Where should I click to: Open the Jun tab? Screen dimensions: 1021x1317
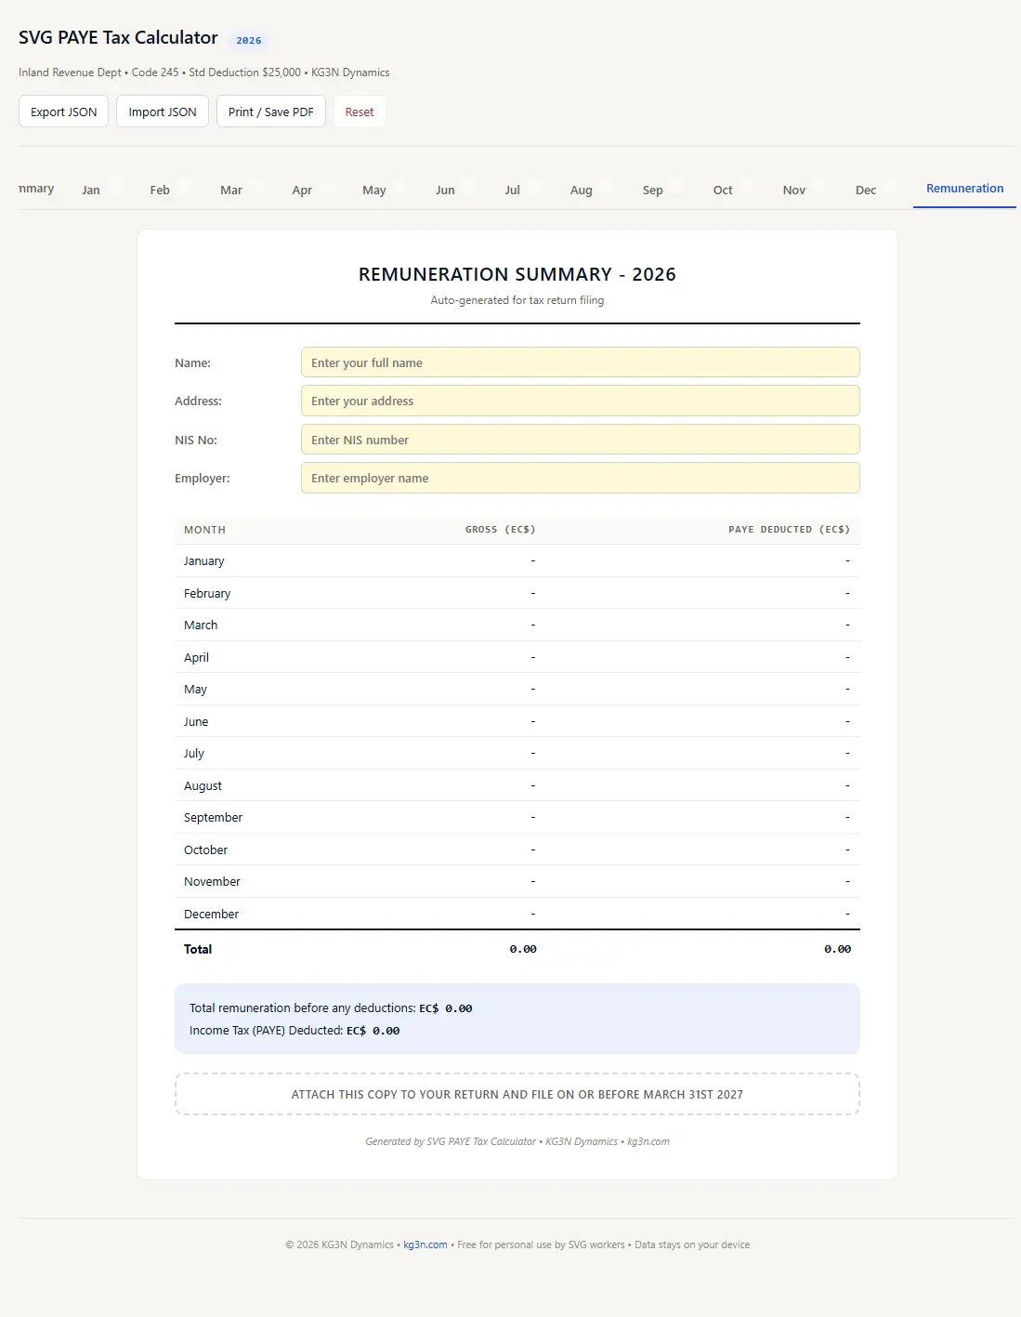coord(445,190)
